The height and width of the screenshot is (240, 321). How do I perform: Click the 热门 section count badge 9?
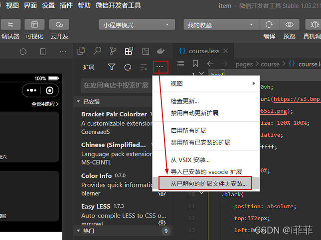pyautogui.click(x=166, y=231)
